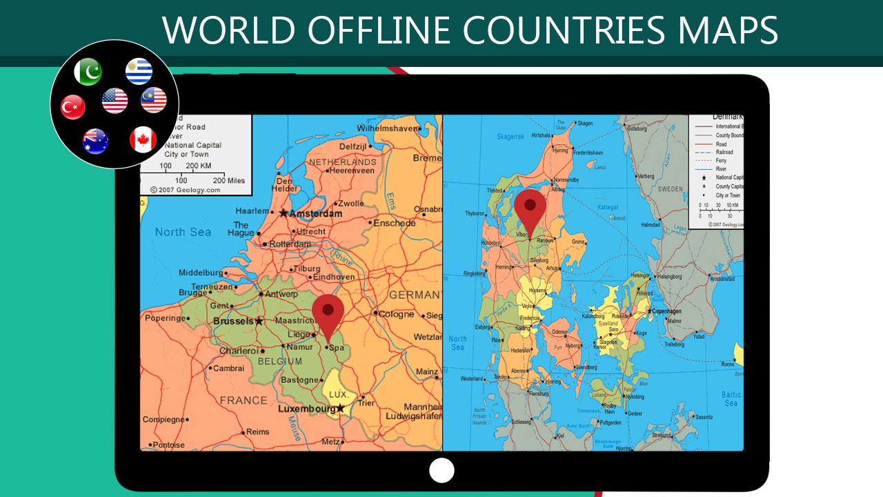Image resolution: width=883 pixels, height=497 pixels.
Task: Select the Compiegne label
Action: coord(163,419)
